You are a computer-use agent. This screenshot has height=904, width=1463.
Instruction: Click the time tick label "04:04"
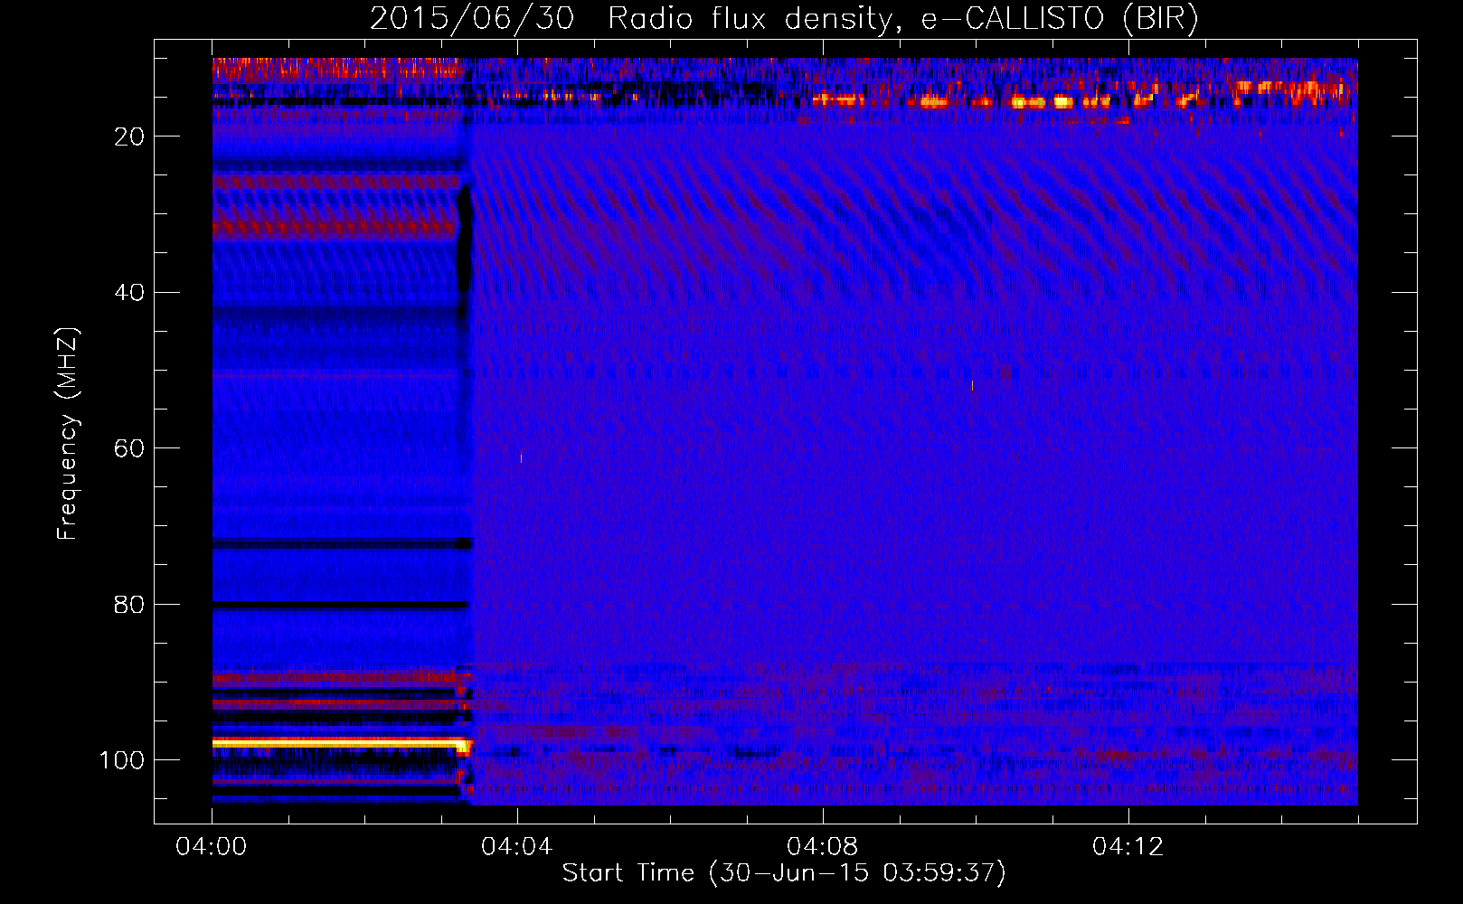click(x=517, y=847)
